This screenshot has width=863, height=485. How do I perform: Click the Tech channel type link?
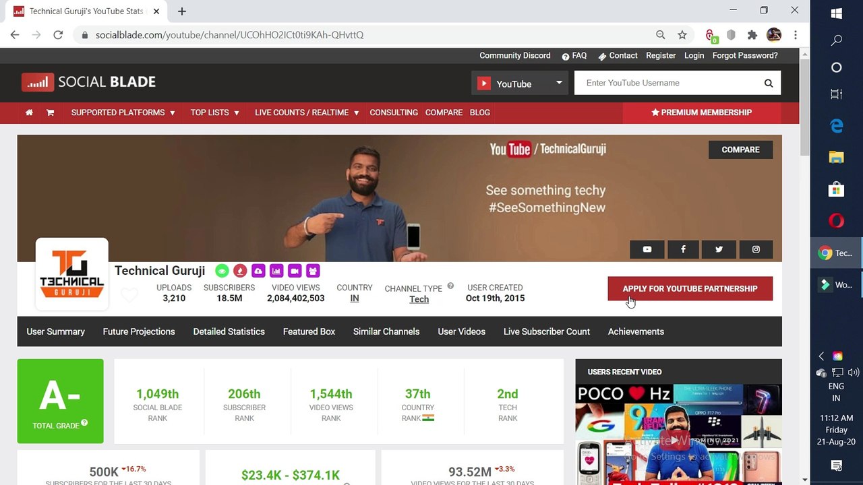pos(419,300)
